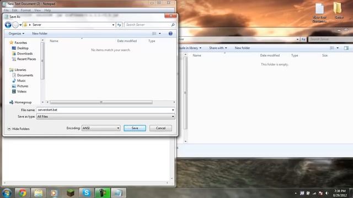Viewport: 353px width, 198px height.
Task: Open Notepad Format menu
Action: point(26,10)
